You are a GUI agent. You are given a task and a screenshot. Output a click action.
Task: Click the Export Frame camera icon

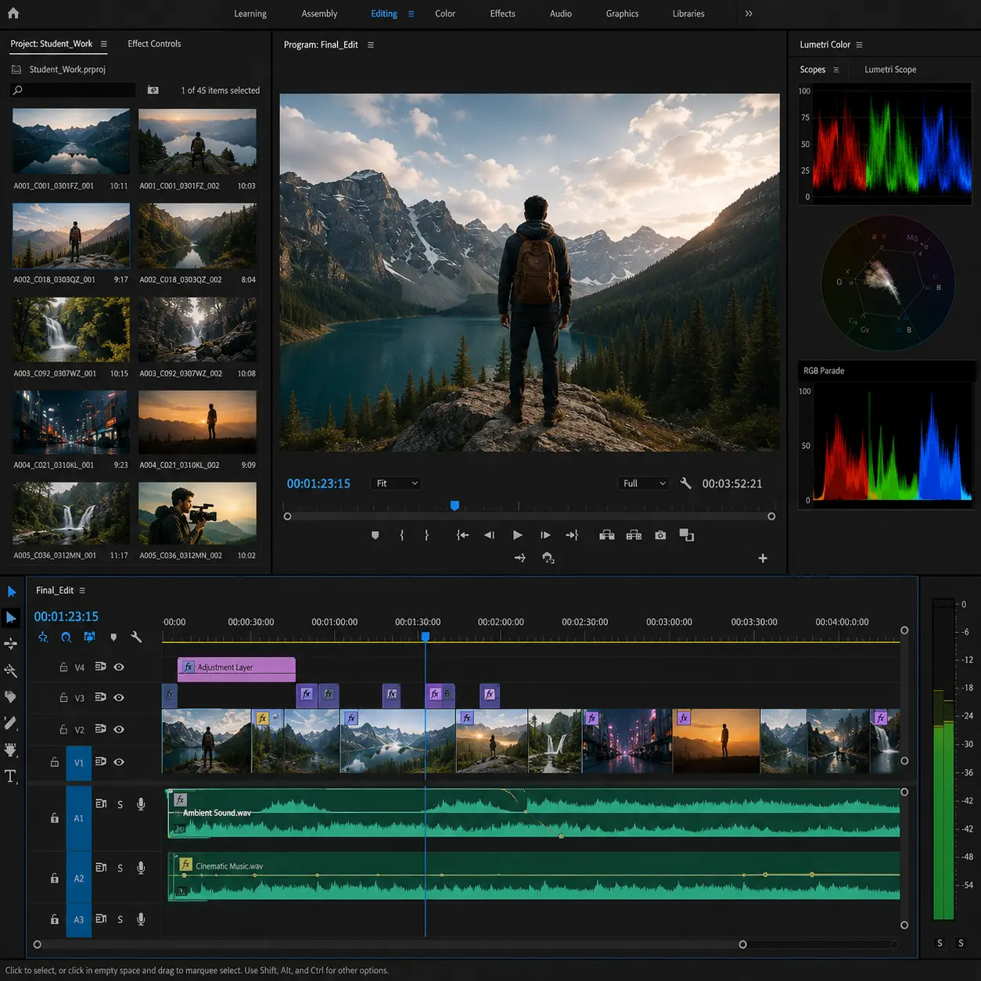[x=660, y=535]
